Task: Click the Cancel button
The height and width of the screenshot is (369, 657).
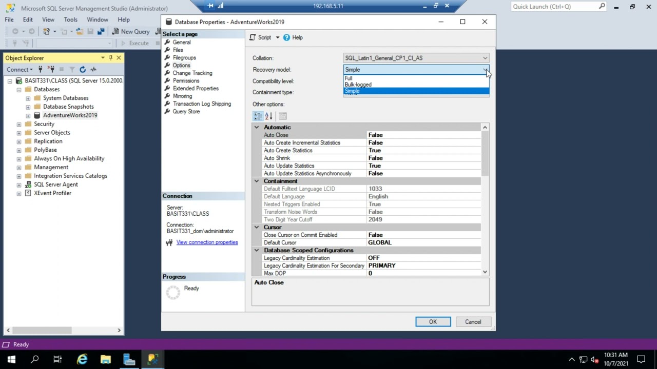Action: [x=473, y=322]
